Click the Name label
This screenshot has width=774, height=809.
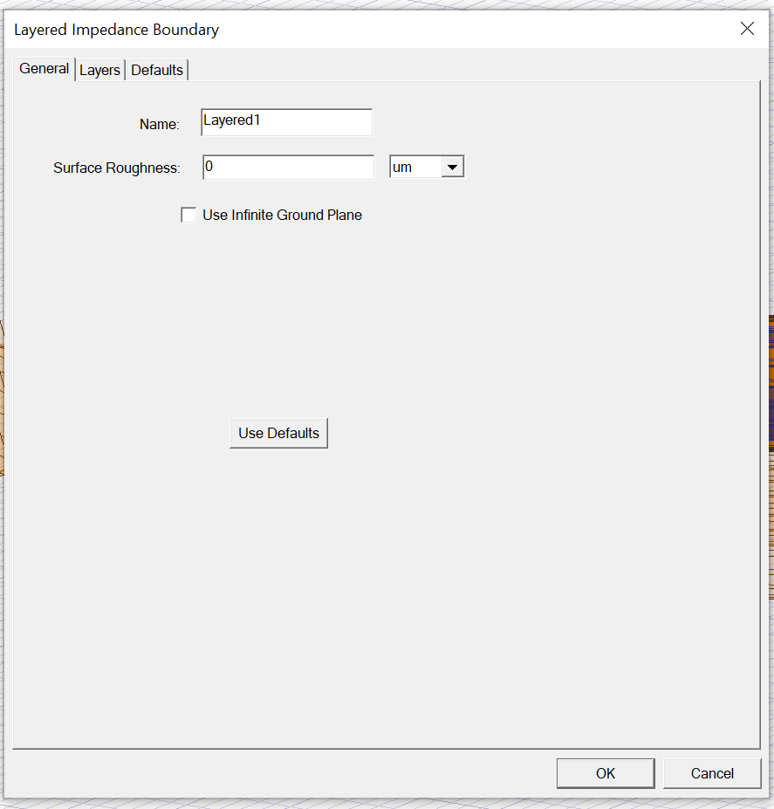tap(160, 124)
